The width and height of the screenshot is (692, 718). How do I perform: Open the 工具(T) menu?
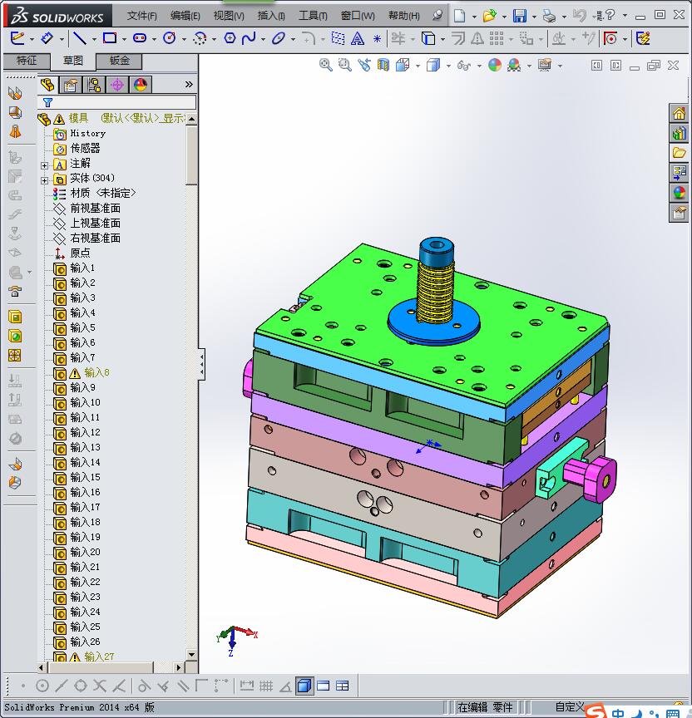313,16
